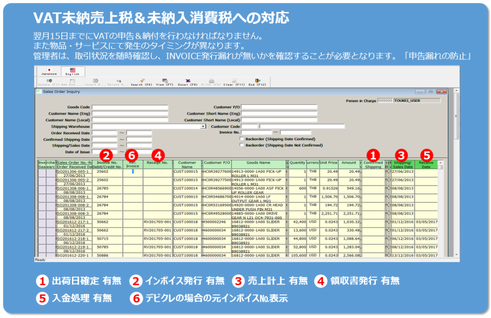Click the Customer Code input box

[x=249, y=126]
